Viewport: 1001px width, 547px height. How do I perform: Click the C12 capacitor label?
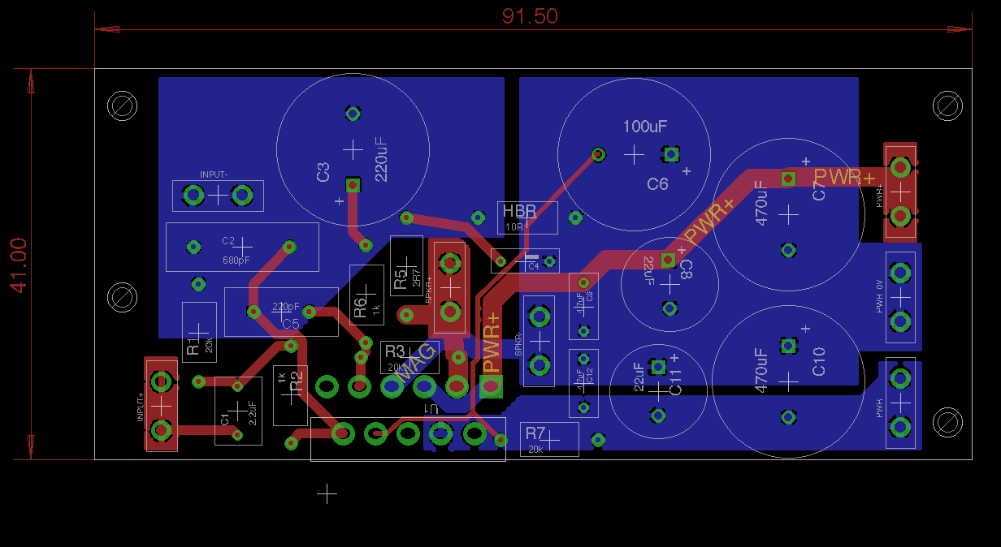(590, 375)
